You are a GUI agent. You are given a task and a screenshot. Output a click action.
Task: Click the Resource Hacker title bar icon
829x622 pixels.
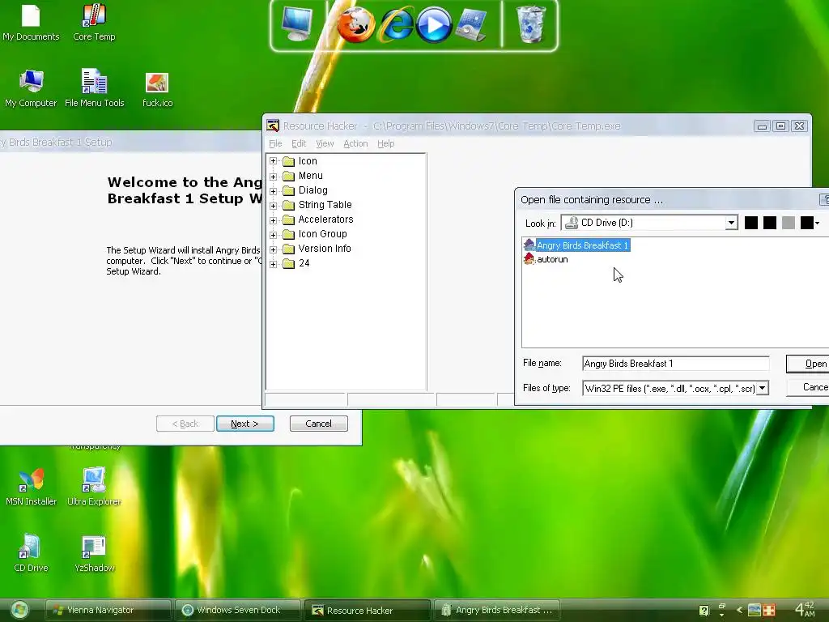coord(273,126)
